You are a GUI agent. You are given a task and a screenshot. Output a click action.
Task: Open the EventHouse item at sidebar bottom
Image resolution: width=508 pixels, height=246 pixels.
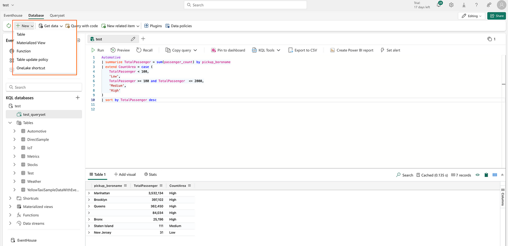24,240
